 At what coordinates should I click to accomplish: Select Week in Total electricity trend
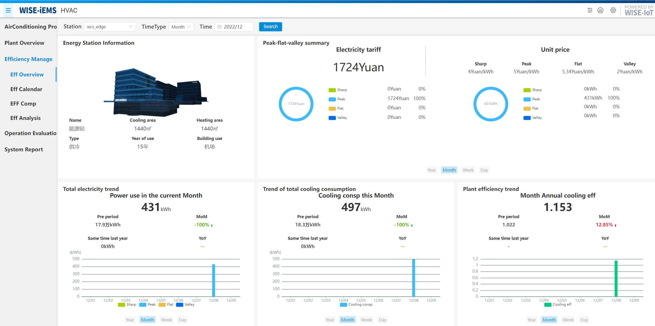point(166,320)
